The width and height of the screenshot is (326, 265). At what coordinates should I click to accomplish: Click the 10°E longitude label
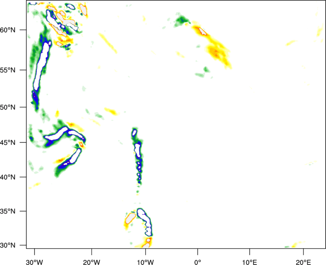pyautogui.click(x=249, y=262)
